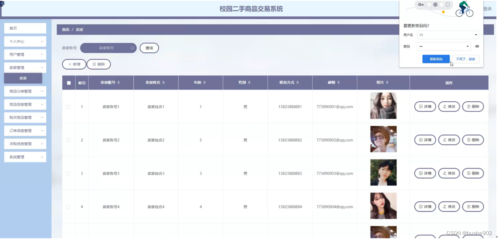This screenshot has width=498, height=239.
Task: Expand 购买商品管理 sidebar menu
Action: tap(25, 118)
